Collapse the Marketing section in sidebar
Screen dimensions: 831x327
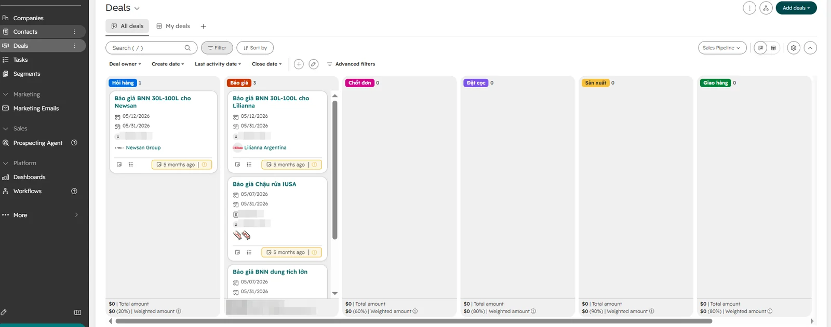tap(6, 94)
